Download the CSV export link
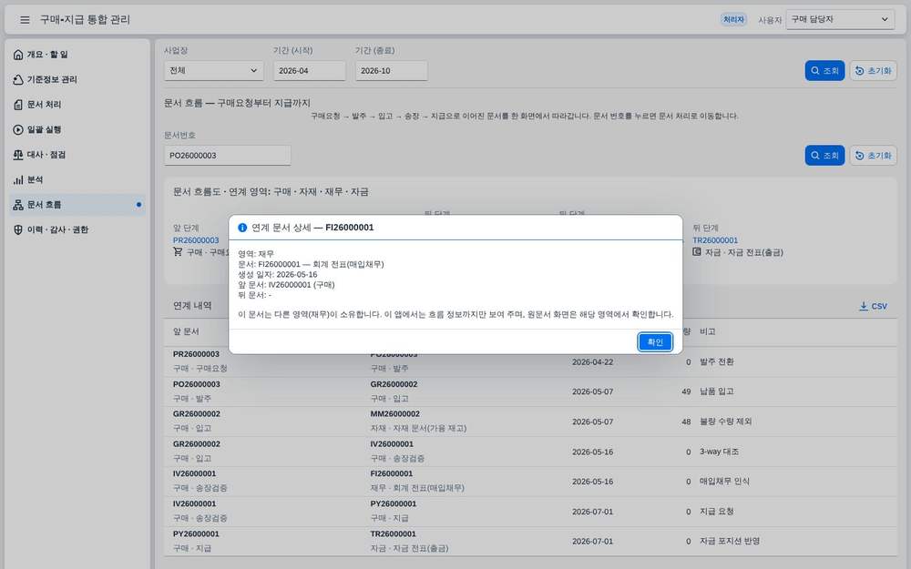The width and height of the screenshot is (911, 569). (x=874, y=306)
